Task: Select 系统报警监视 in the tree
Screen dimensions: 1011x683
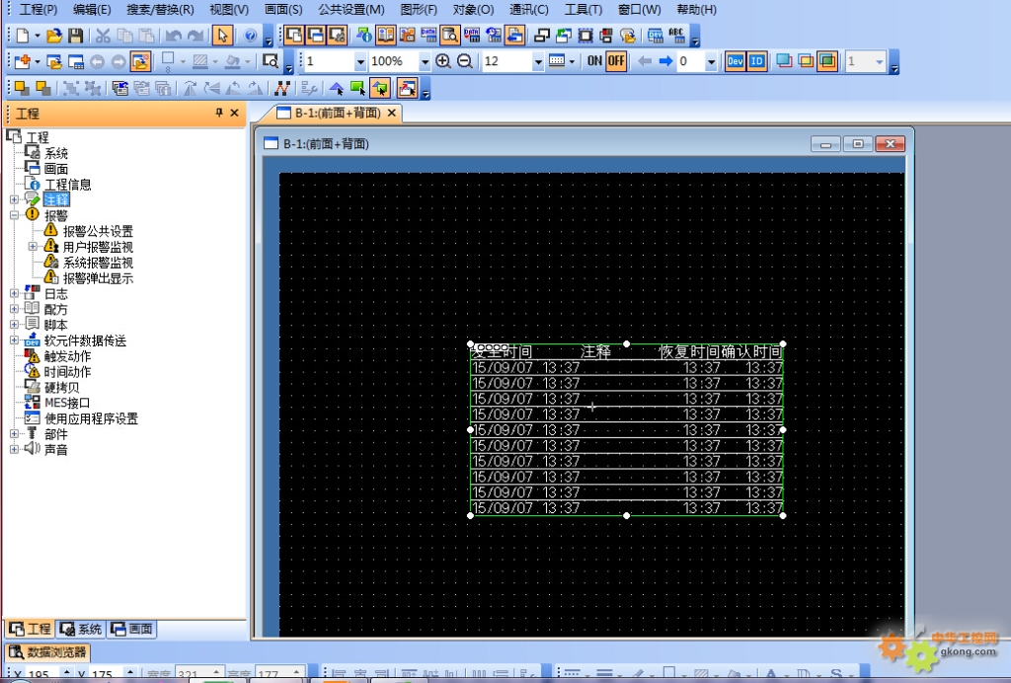Action: click(x=98, y=263)
